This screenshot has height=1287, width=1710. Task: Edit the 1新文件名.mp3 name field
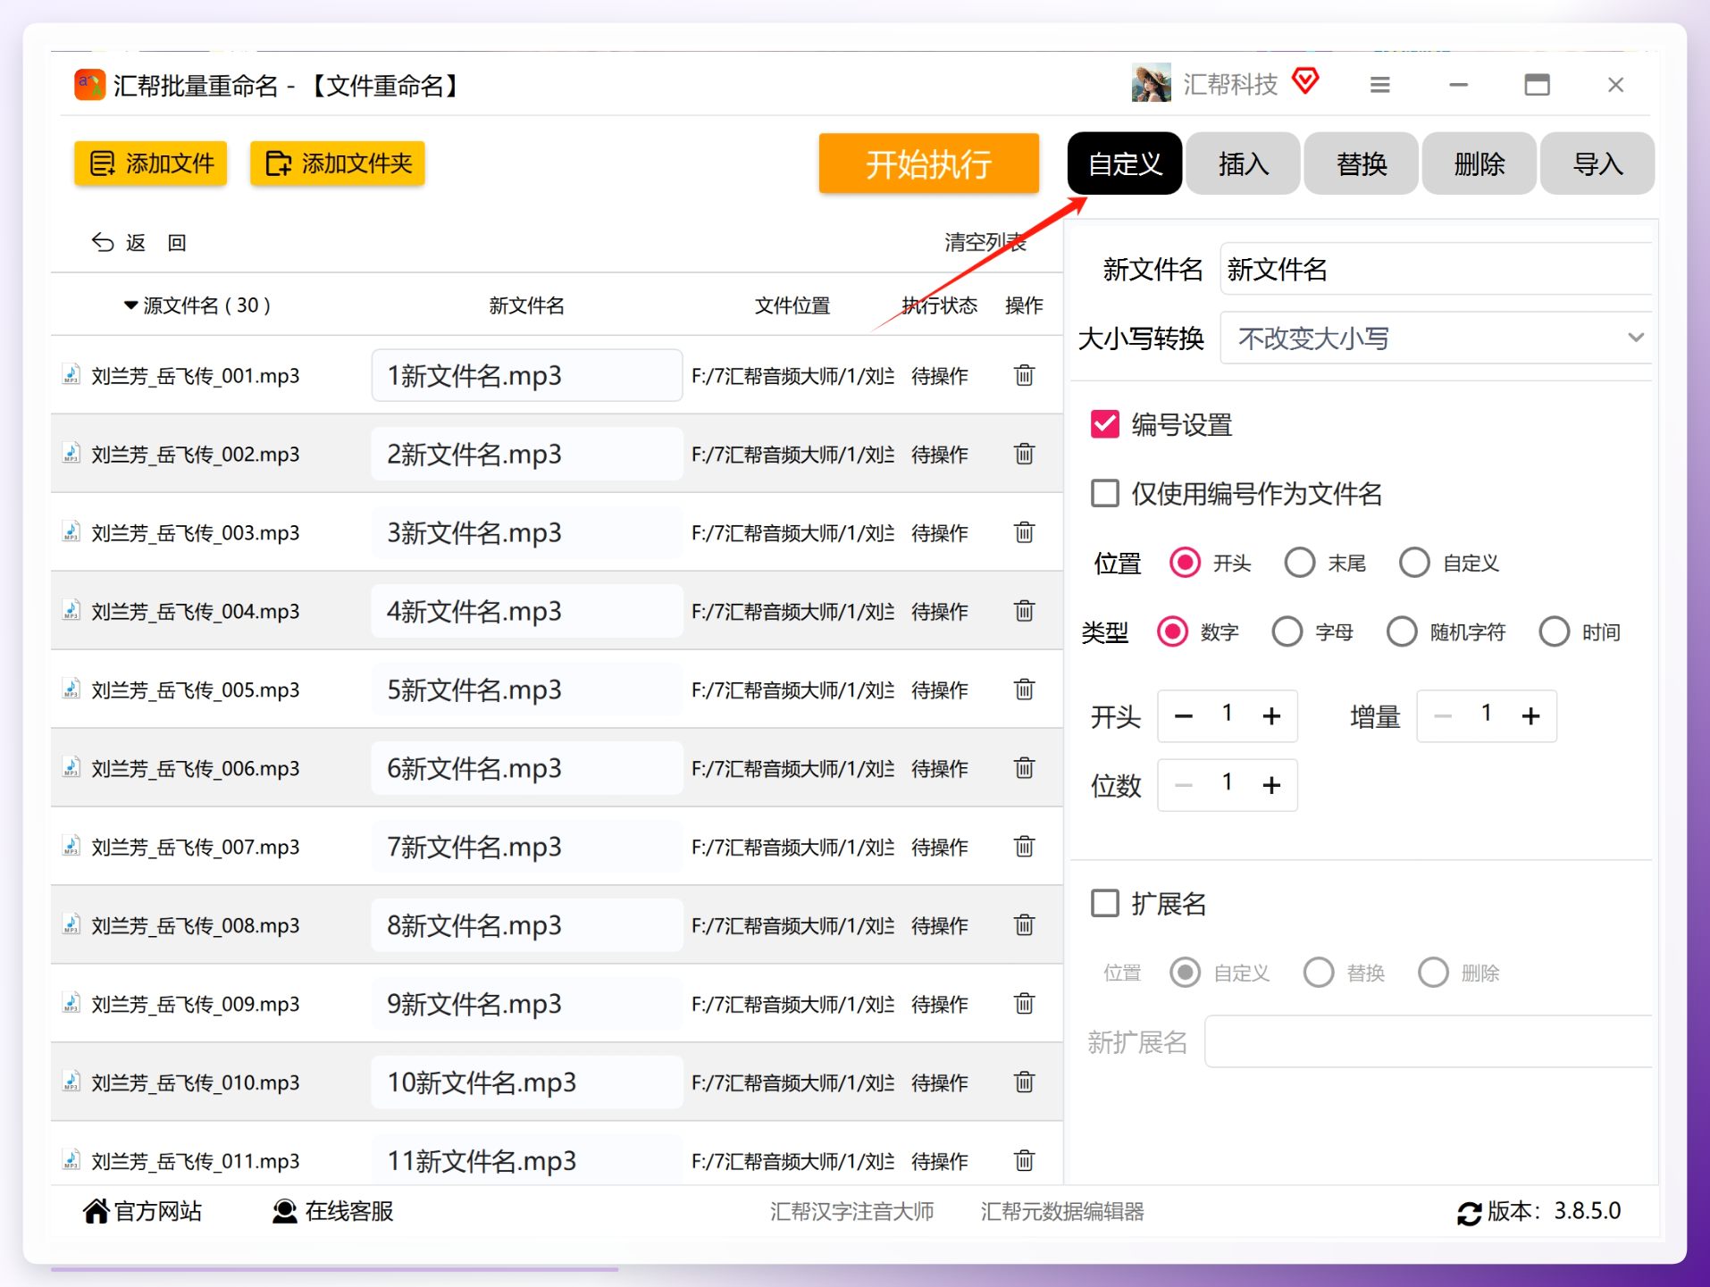click(x=526, y=375)
